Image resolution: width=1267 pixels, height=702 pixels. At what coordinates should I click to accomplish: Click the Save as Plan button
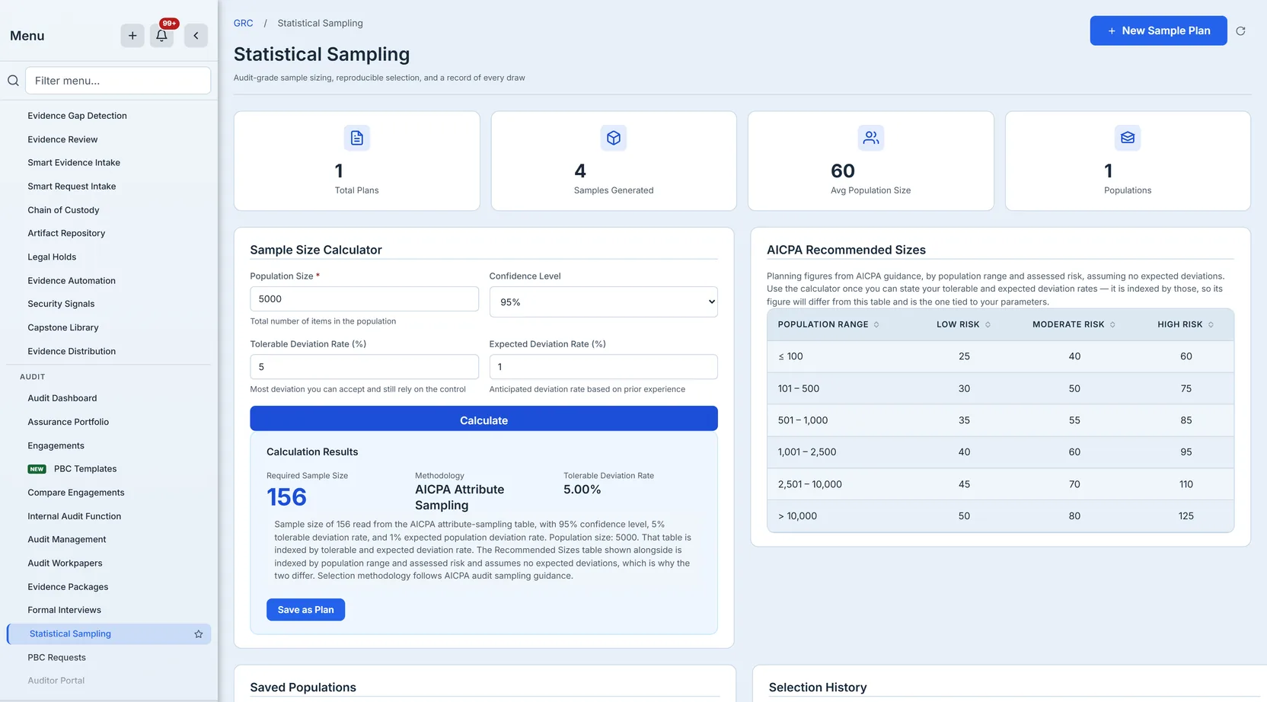305,610
